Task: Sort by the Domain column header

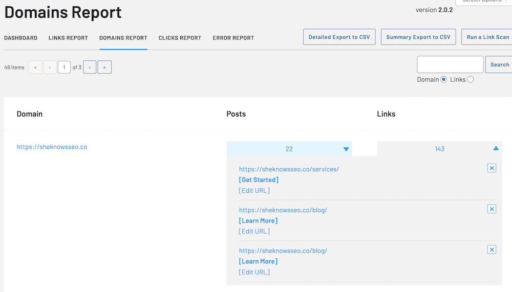Action: click(x=30, y=114)
